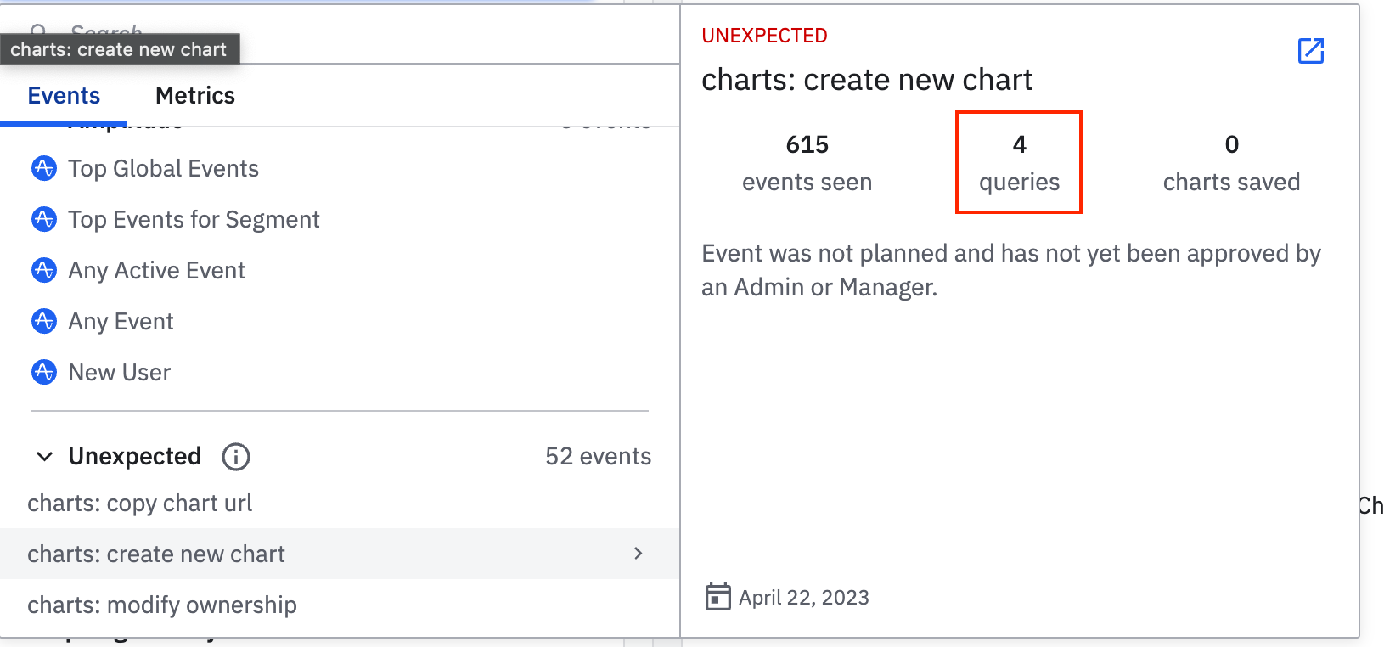Viewport: 1384px width, 647px height.
Task: Collapse the Unexpected events section
Action: pyautogui.click(x=45, y=457)
